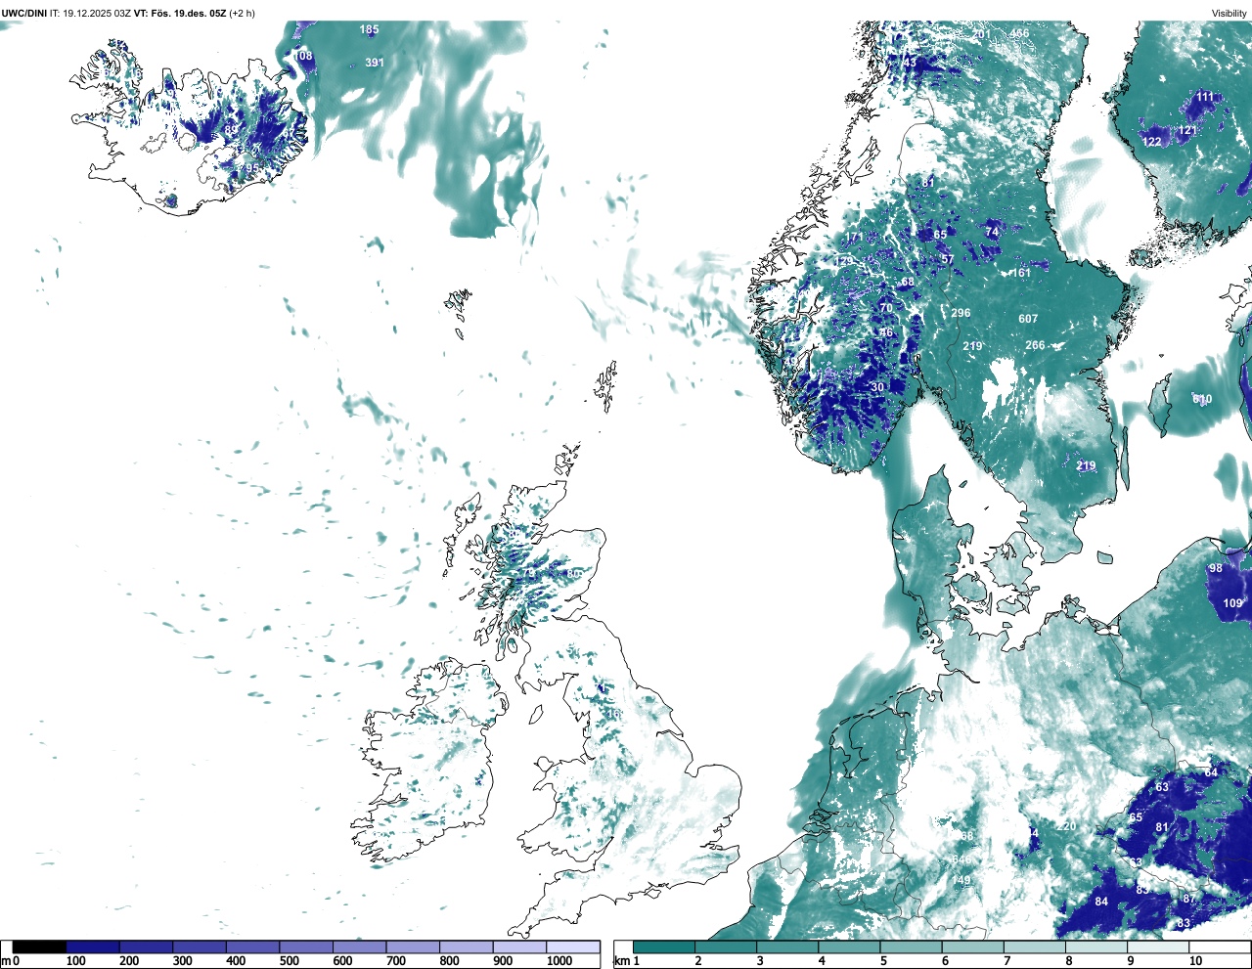The width and height of the screenshot is (1252, 969).
Task: Select the legend swatch between 500 and 600 m
Action: click(x=306, y=947)
